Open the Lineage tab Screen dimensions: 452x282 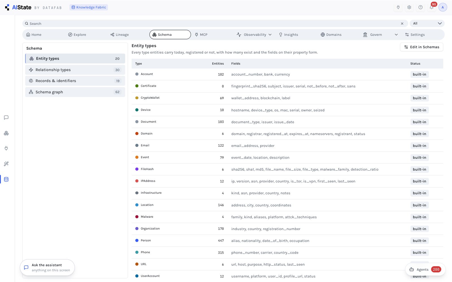tap(119, 35)
